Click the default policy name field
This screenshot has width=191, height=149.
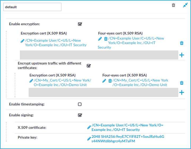pyautogui.click(x=32, y=7)
